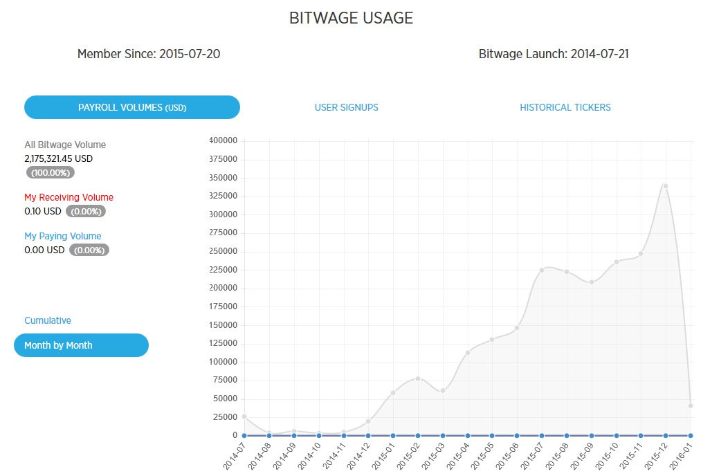
Task: Switch to the User Signups tab
Action: click(346, 107)
